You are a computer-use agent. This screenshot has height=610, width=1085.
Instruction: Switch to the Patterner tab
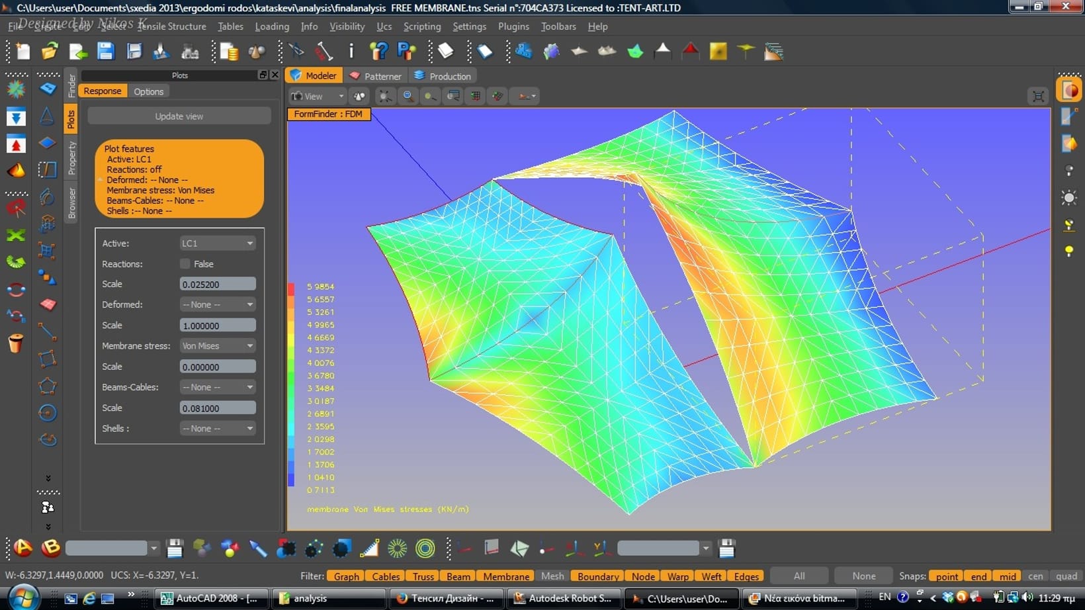coord(375,76)
